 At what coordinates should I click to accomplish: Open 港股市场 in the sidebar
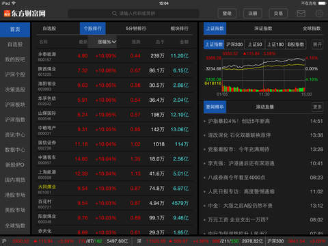pyautogui.click(x=15, y=195)
